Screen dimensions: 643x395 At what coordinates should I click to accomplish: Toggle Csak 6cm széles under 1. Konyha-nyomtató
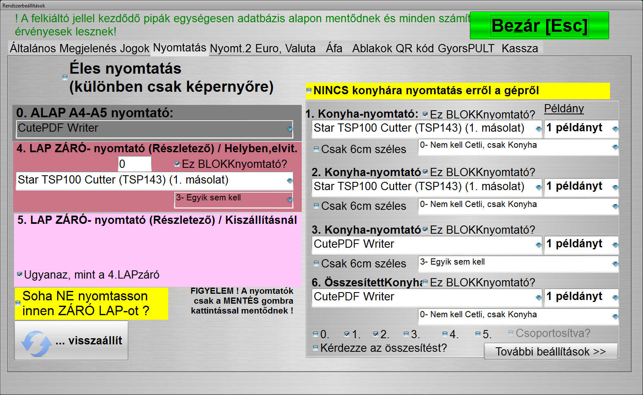[316, 149]
